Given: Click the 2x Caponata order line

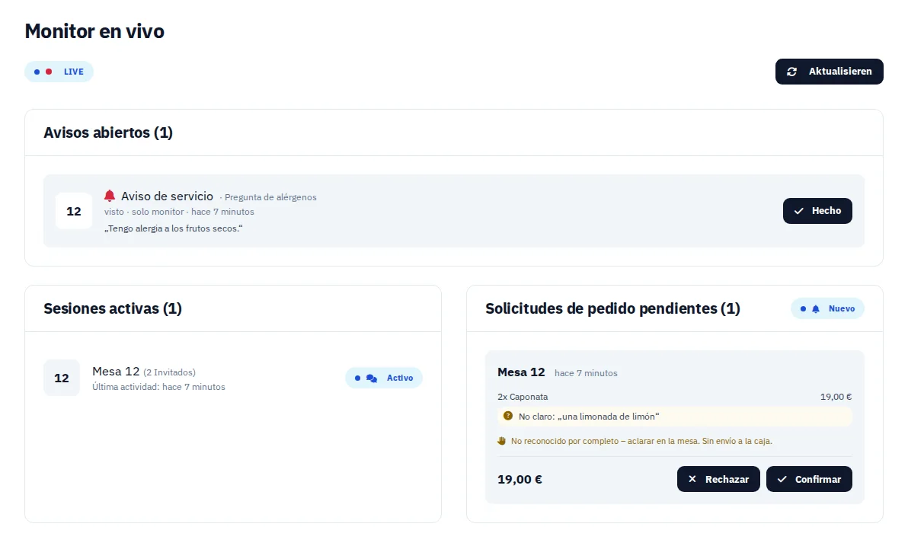Looking at the screenshot, I should tap(523, 397).
